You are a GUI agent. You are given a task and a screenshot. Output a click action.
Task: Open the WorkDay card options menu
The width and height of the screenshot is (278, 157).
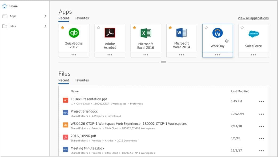(217, 55)
